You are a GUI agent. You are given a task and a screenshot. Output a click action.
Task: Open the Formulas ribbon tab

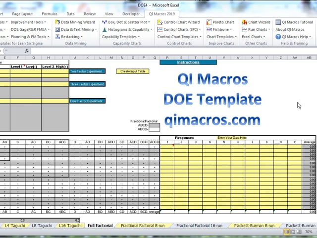[50, 14]
